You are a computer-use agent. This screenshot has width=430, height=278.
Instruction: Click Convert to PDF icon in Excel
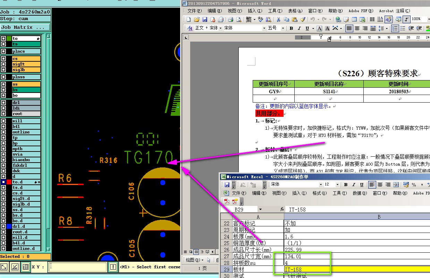coord(227,201)
